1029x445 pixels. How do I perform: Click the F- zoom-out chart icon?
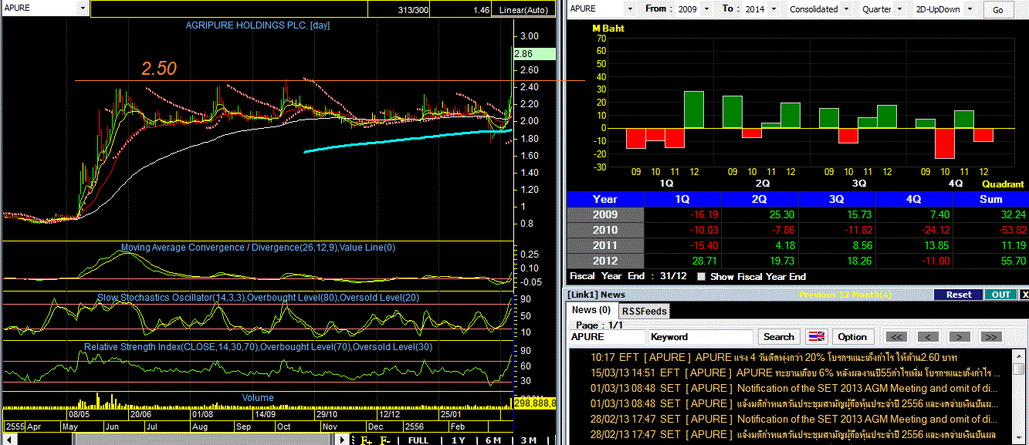click(x=385, y=440)
